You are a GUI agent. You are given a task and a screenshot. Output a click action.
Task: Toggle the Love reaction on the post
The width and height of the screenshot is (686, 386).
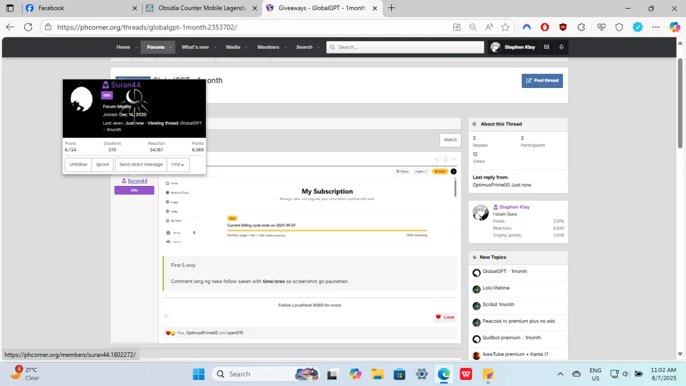tap(445, 317)
